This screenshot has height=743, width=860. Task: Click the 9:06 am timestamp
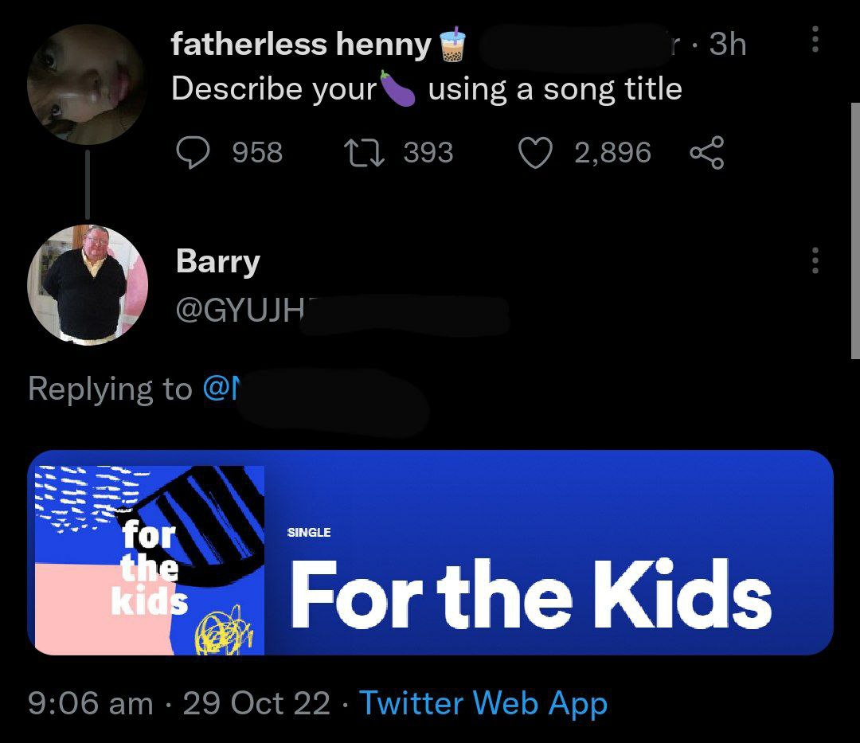pyautogui.click(x=91, y=703)
